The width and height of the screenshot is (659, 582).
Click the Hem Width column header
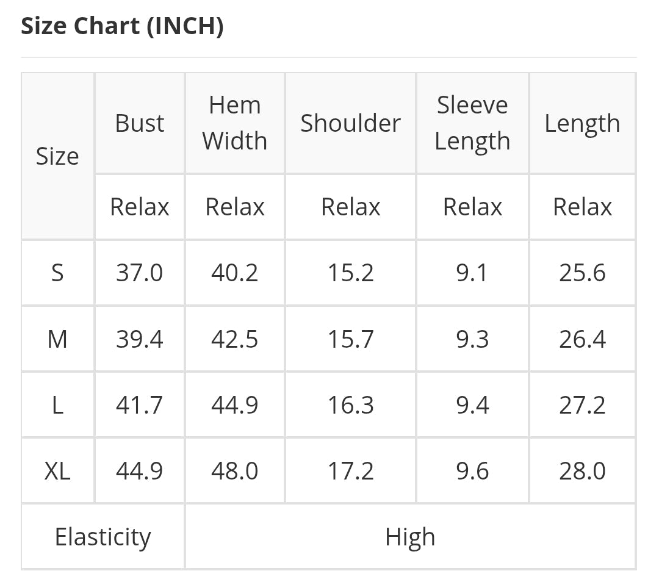pyautogui.click(x=235, y=123)
